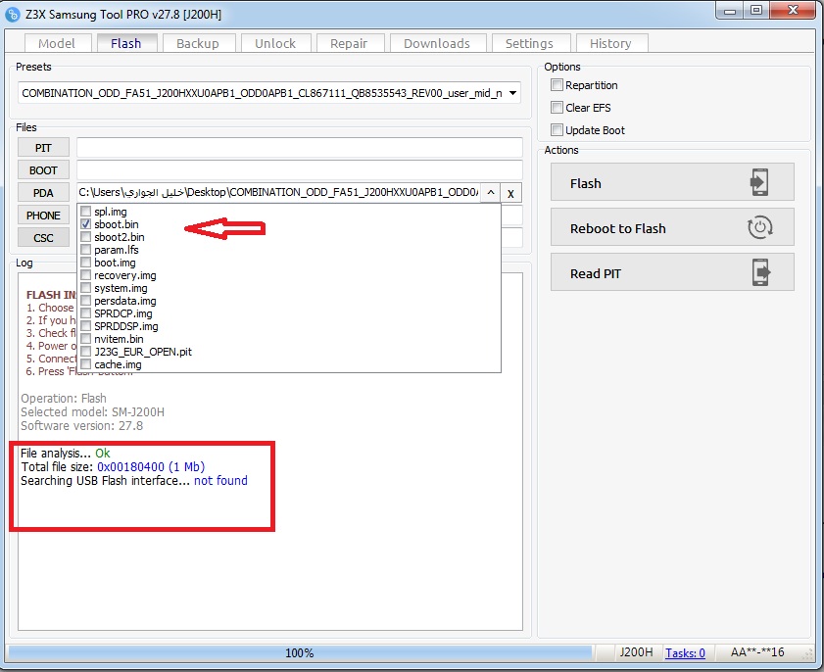Screen dimensions: 824x672
Task: Click the 100% progress bar
Action: pos(300,652)
